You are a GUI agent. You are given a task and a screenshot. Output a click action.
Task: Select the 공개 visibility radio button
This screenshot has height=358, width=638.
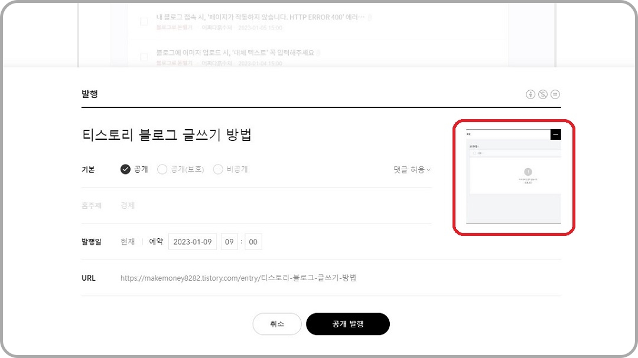125,169
